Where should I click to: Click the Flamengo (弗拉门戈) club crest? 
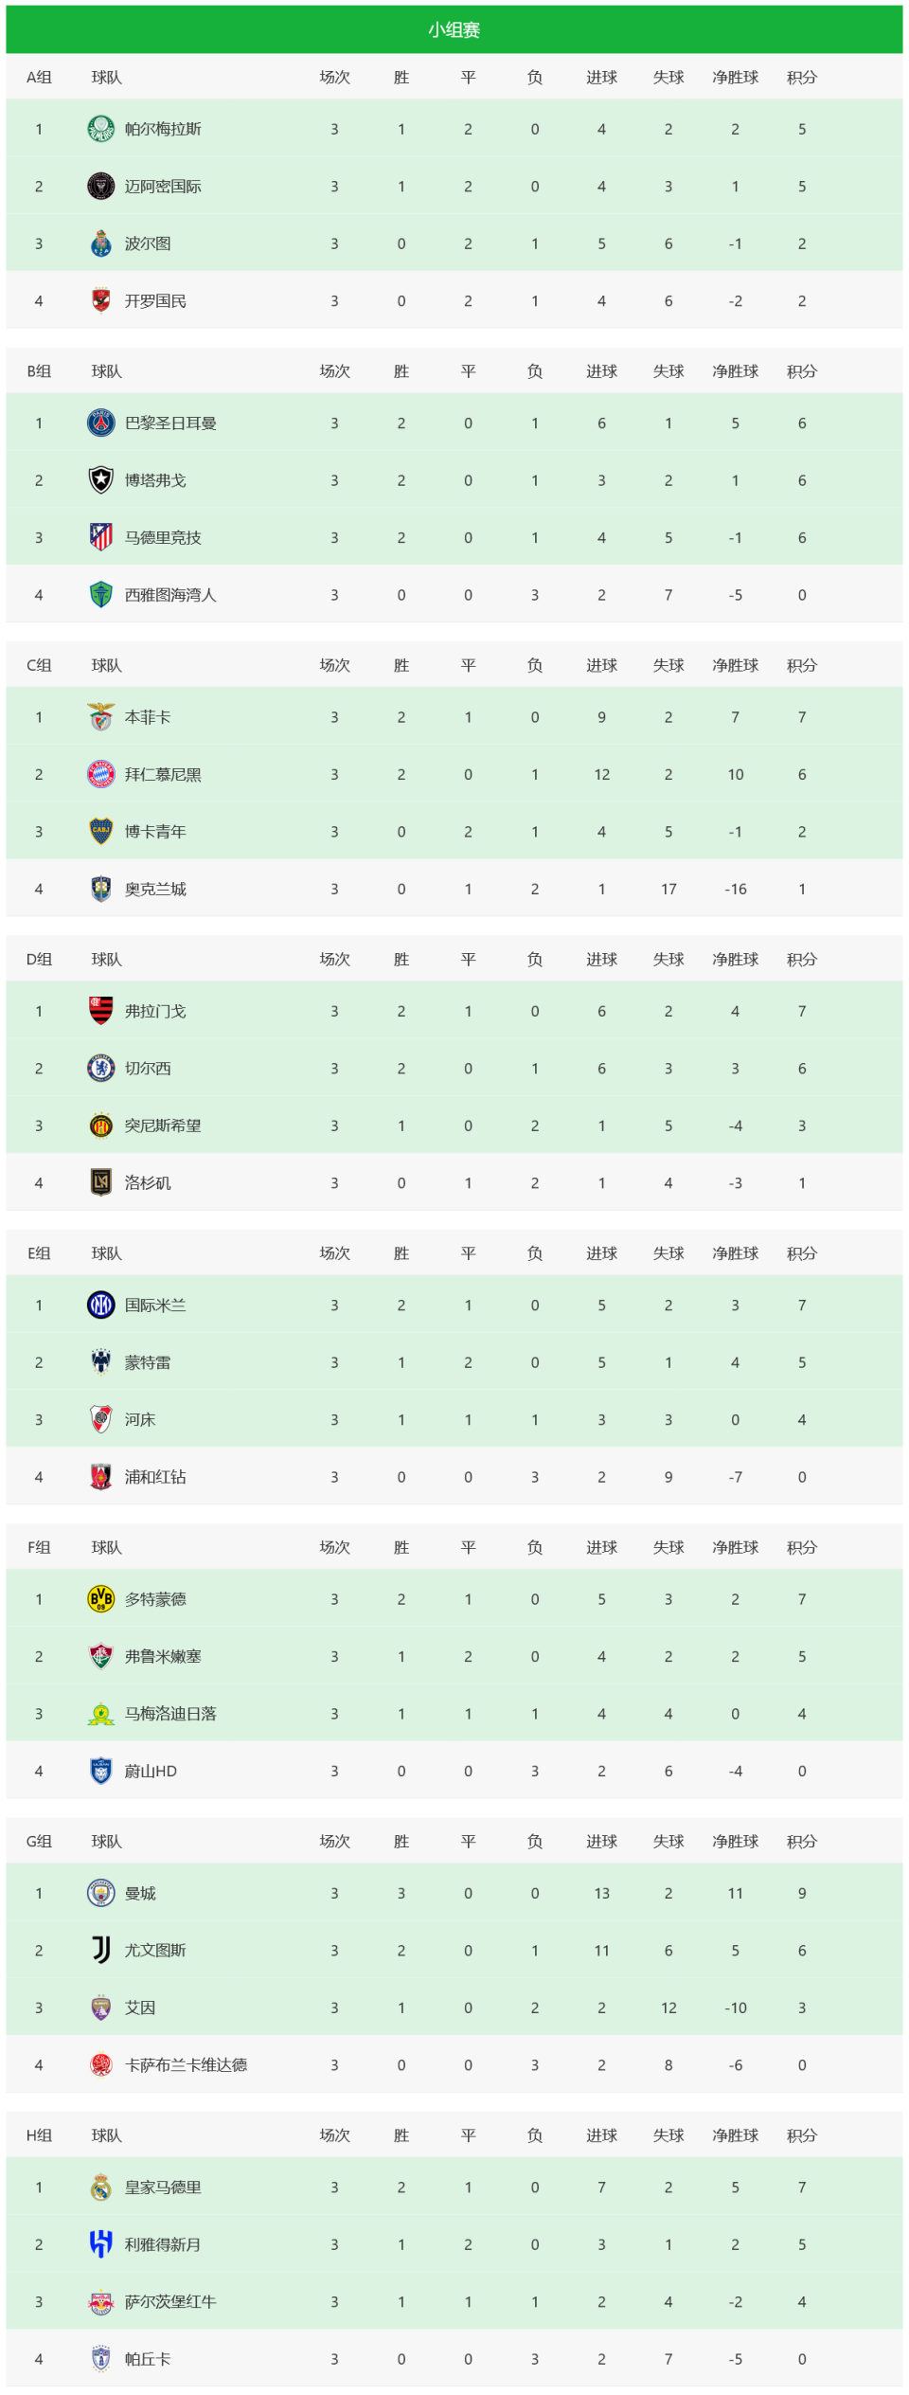pyautogui.click(x=101, y=1011)
